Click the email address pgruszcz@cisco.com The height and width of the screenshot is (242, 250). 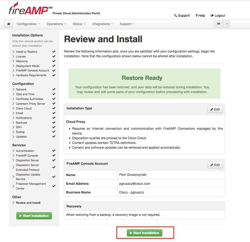click(135, 183)
